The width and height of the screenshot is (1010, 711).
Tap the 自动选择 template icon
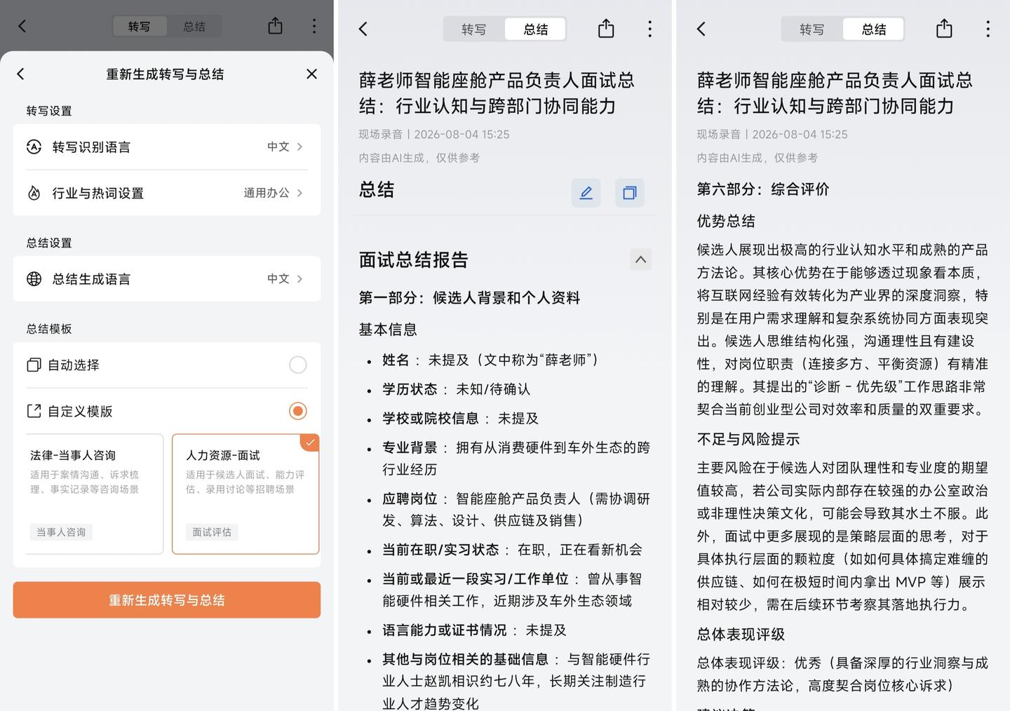[x=34, y=365]
